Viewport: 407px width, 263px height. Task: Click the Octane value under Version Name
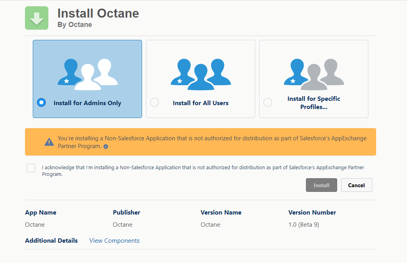point(210,225)
